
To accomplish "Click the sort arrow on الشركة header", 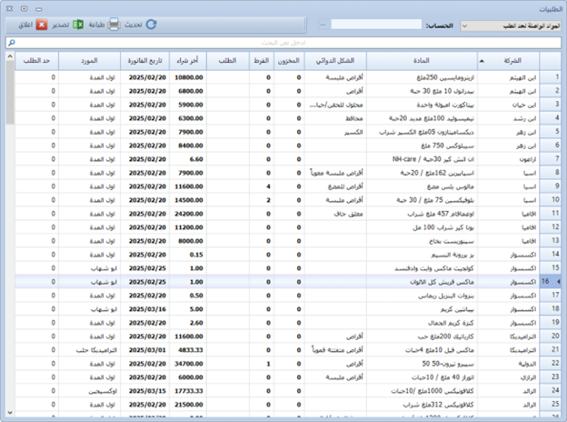I will (482, 61).
